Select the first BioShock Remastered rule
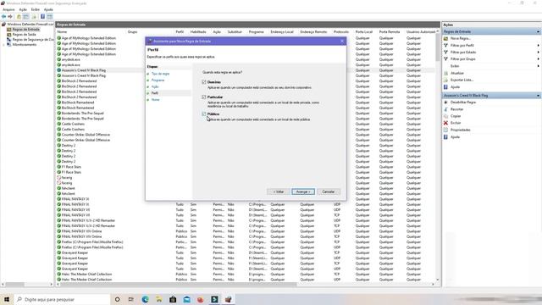 (78, 103)
